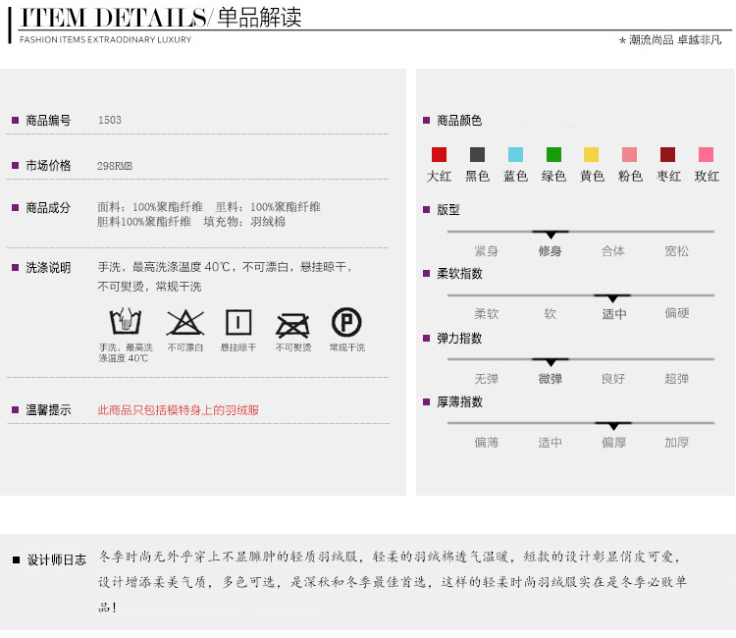
Task: Click the 宽松 fit label
Action: pyautogui.click(x=677, y=251)
